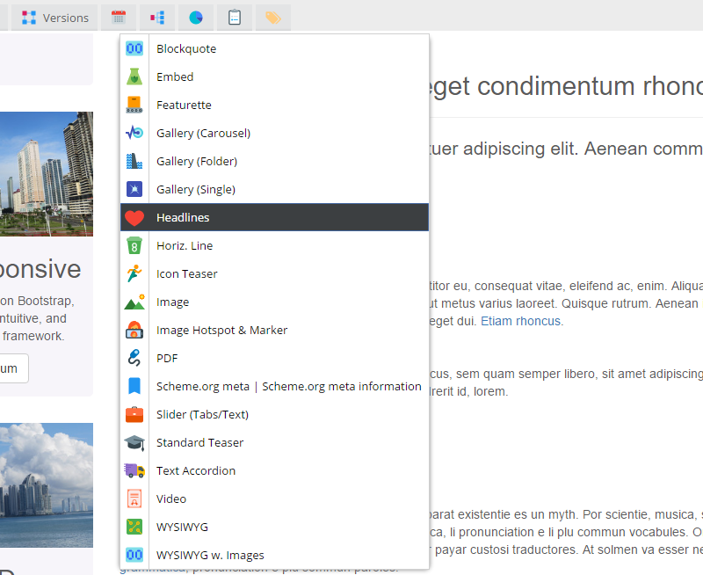Select the PDF menu item
Screen dimensions: 703x575
[x=167, y=358]
